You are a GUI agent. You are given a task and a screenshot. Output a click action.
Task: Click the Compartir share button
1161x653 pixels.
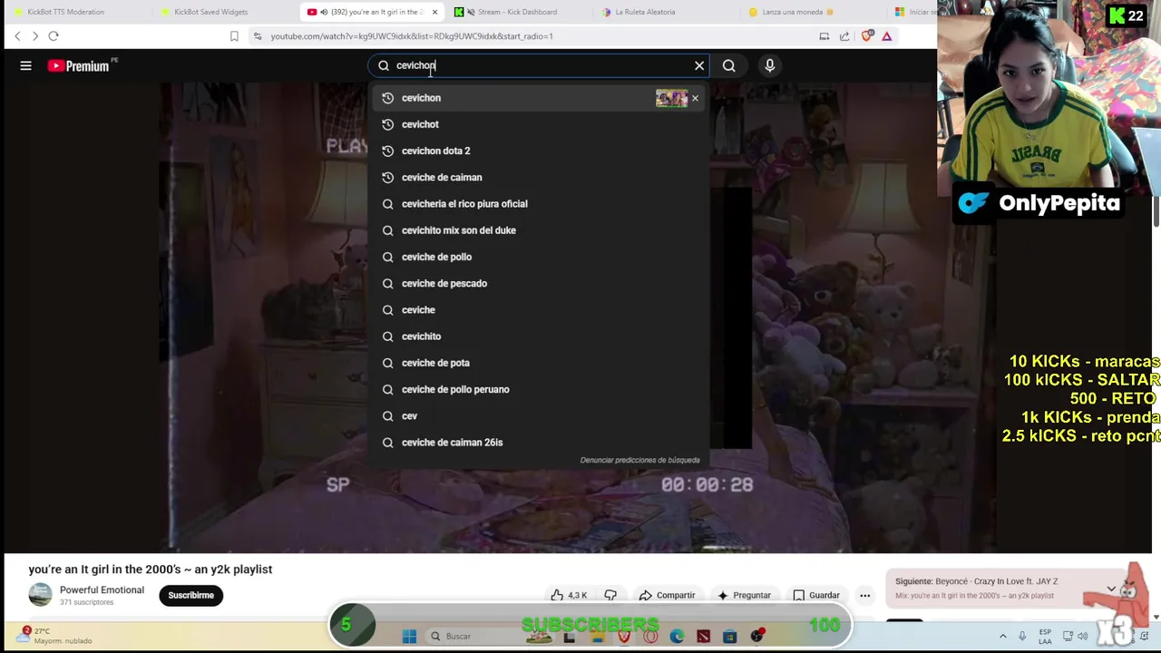tap(667, 595)
